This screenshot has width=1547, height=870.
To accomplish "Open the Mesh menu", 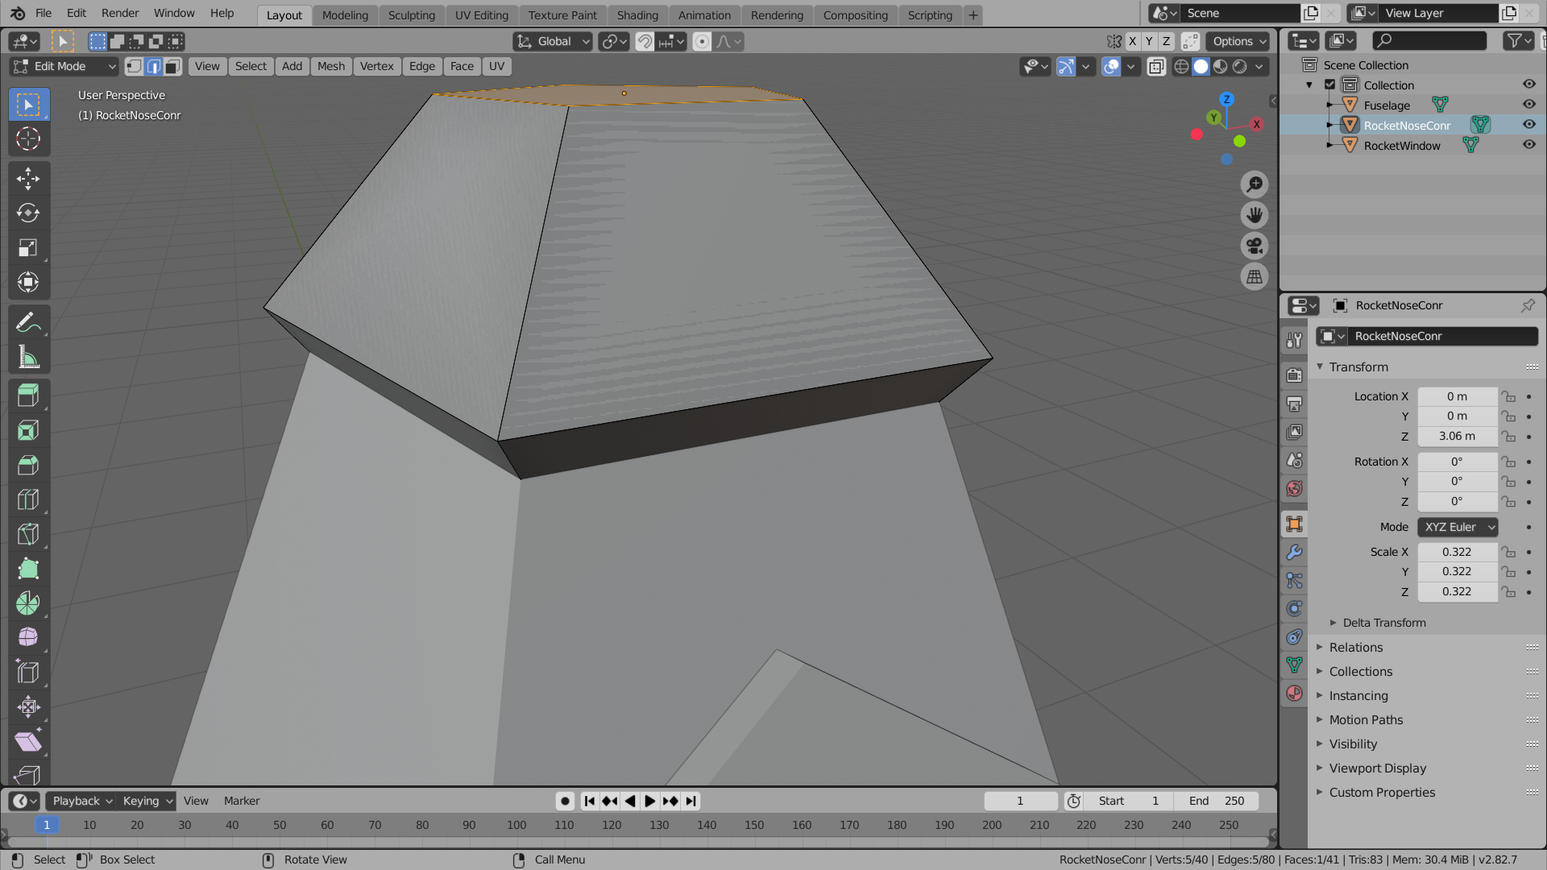I will [330, 67].
